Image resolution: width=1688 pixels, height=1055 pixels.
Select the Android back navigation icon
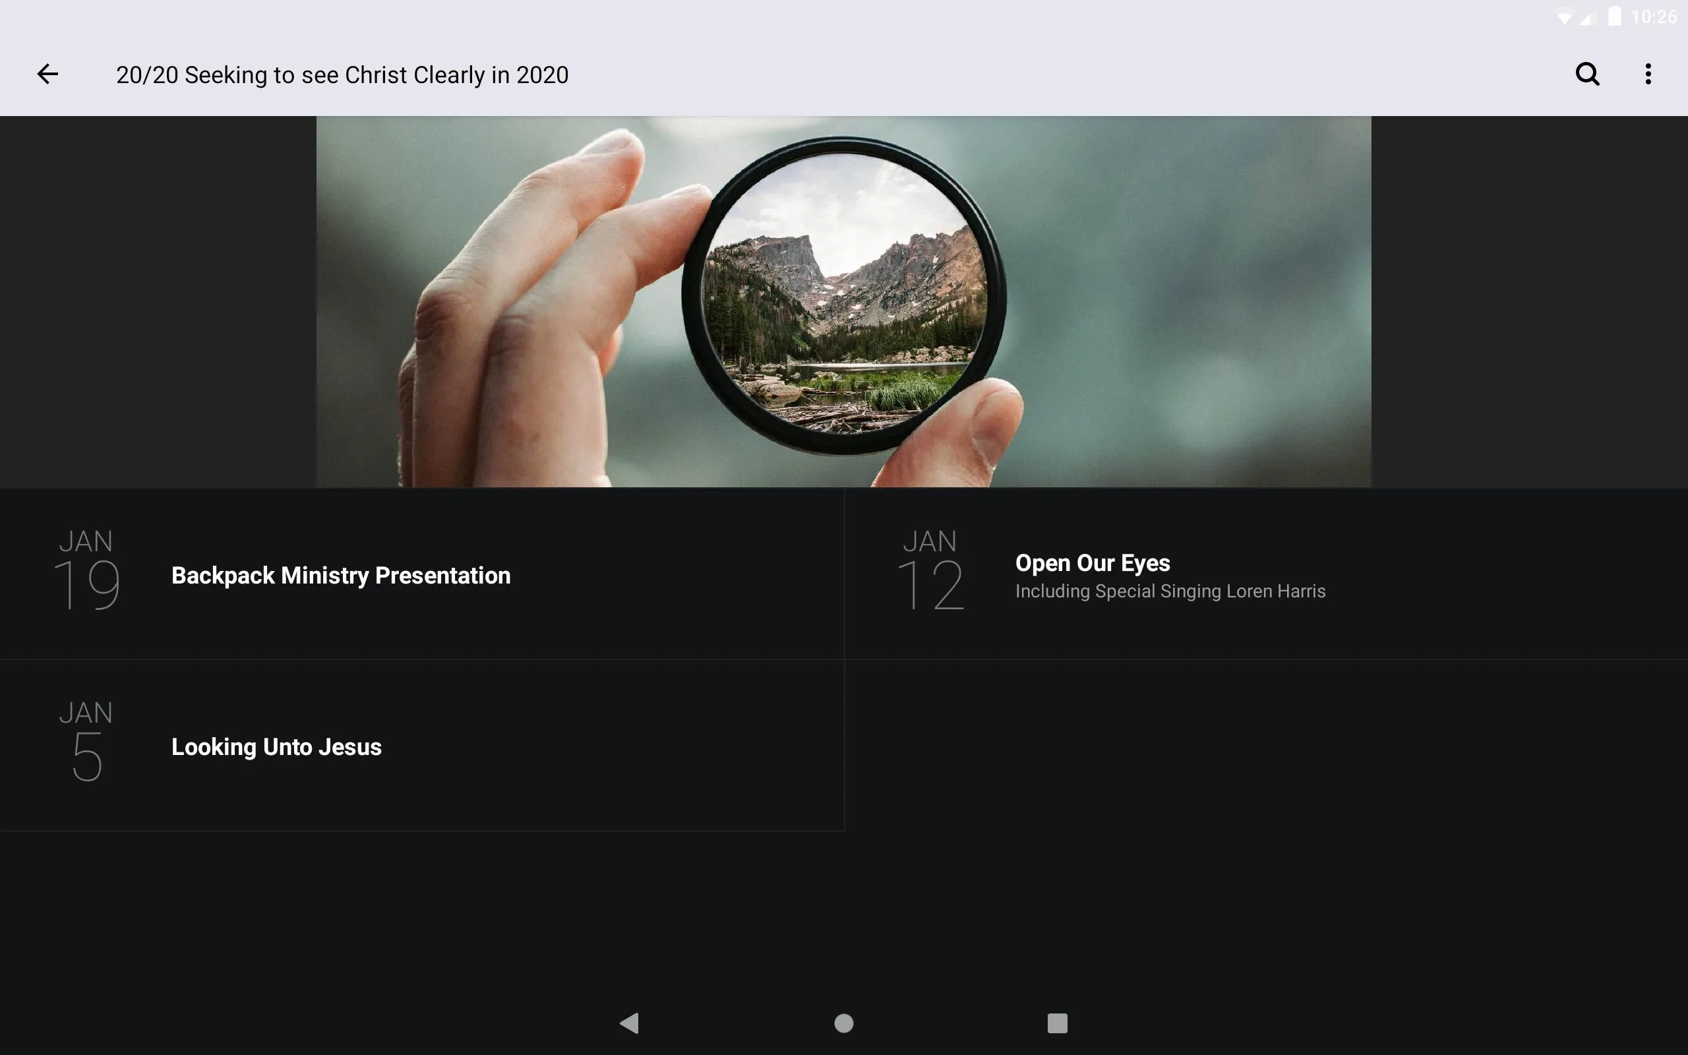pyautogui.click(x=628, y=1021)
